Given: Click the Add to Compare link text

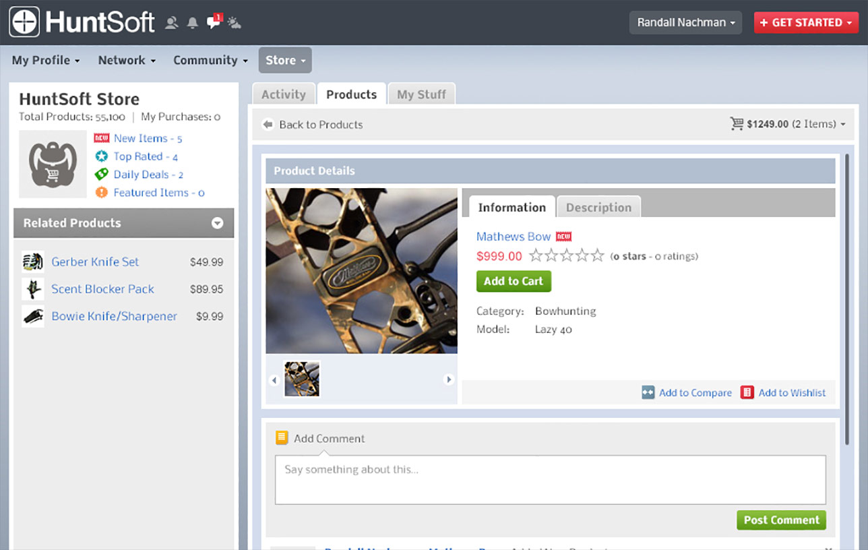Looking at the screenshot, I should 695,392.
